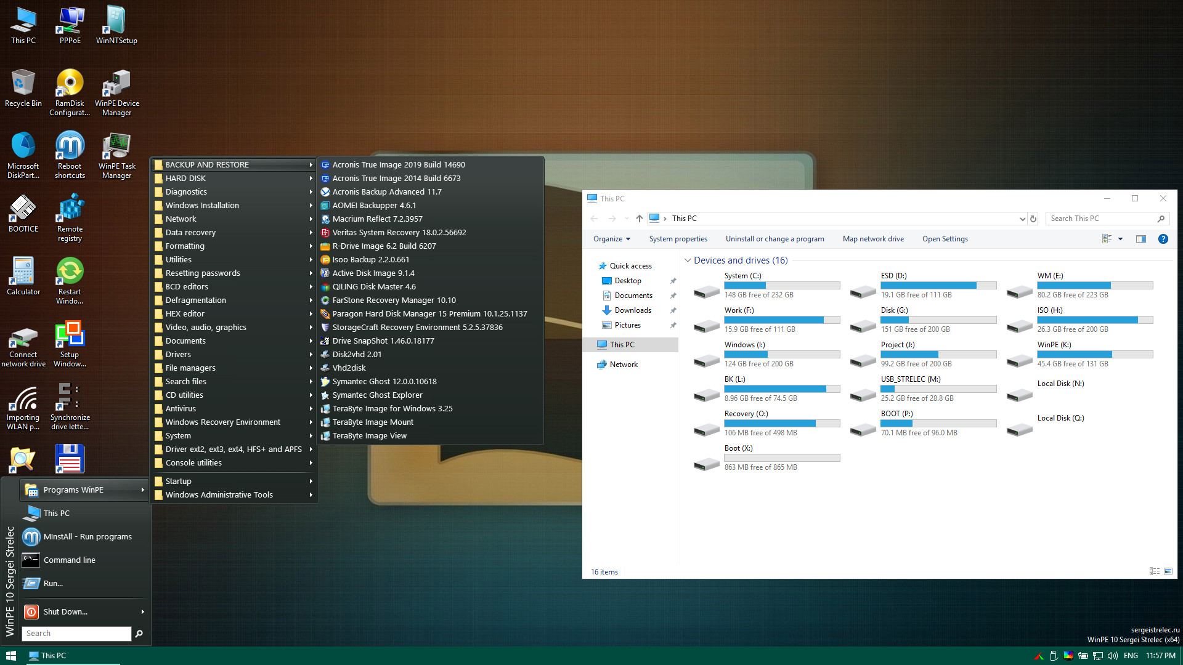The height and width of the screenshot is (665, 1183).
Task: Click Uninstall or change a program
Action: click(774, 239)
